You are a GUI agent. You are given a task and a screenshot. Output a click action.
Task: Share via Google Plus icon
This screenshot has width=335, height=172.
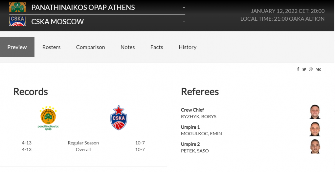tap(311, 69)
